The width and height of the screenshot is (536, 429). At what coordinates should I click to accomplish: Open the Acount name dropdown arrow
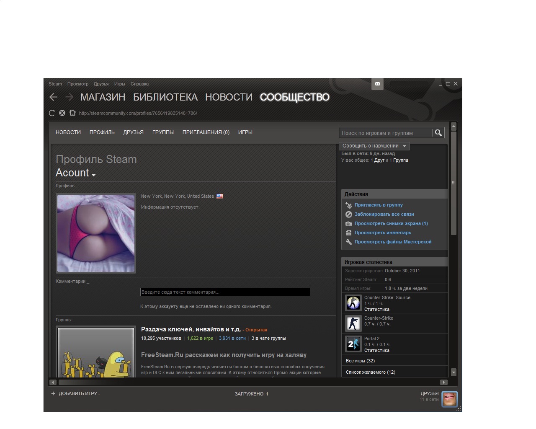[93, 175]
